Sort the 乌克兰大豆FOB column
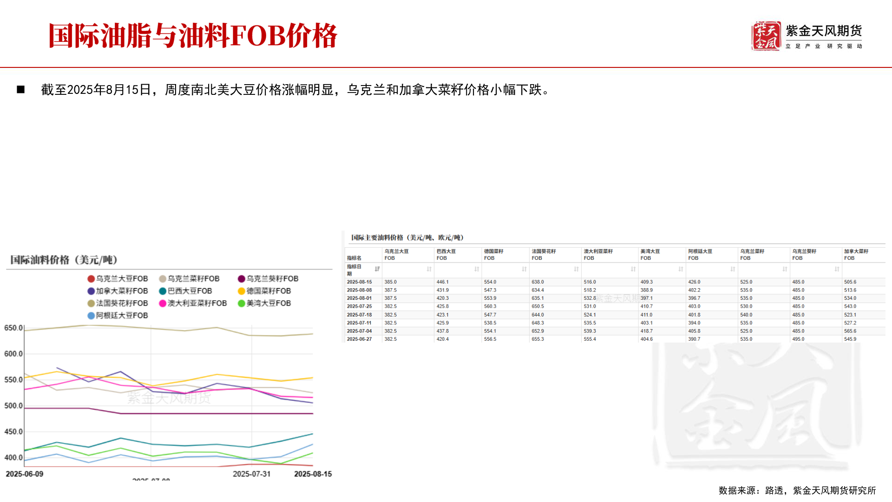 428,269
